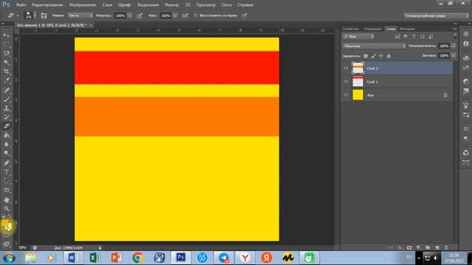This screenshot has width=472, height=265.
Task: Hide layer Слой 2 eye icon
Action: point(346,68)
